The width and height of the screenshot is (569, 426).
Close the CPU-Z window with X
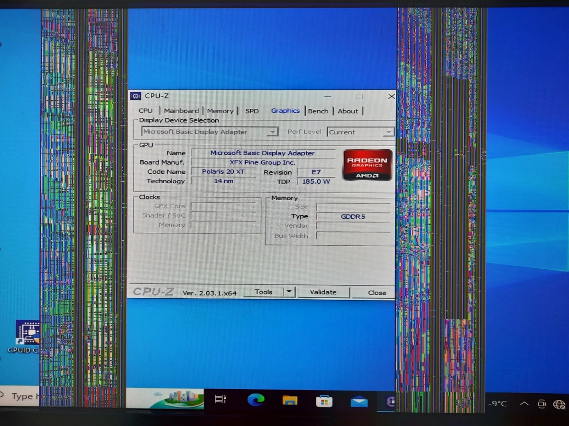pyautogui.click(x=391, y=96)
